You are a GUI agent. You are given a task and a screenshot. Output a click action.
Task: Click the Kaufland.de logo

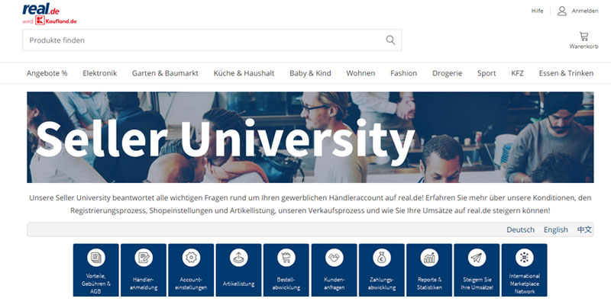[x=56, y=21]
